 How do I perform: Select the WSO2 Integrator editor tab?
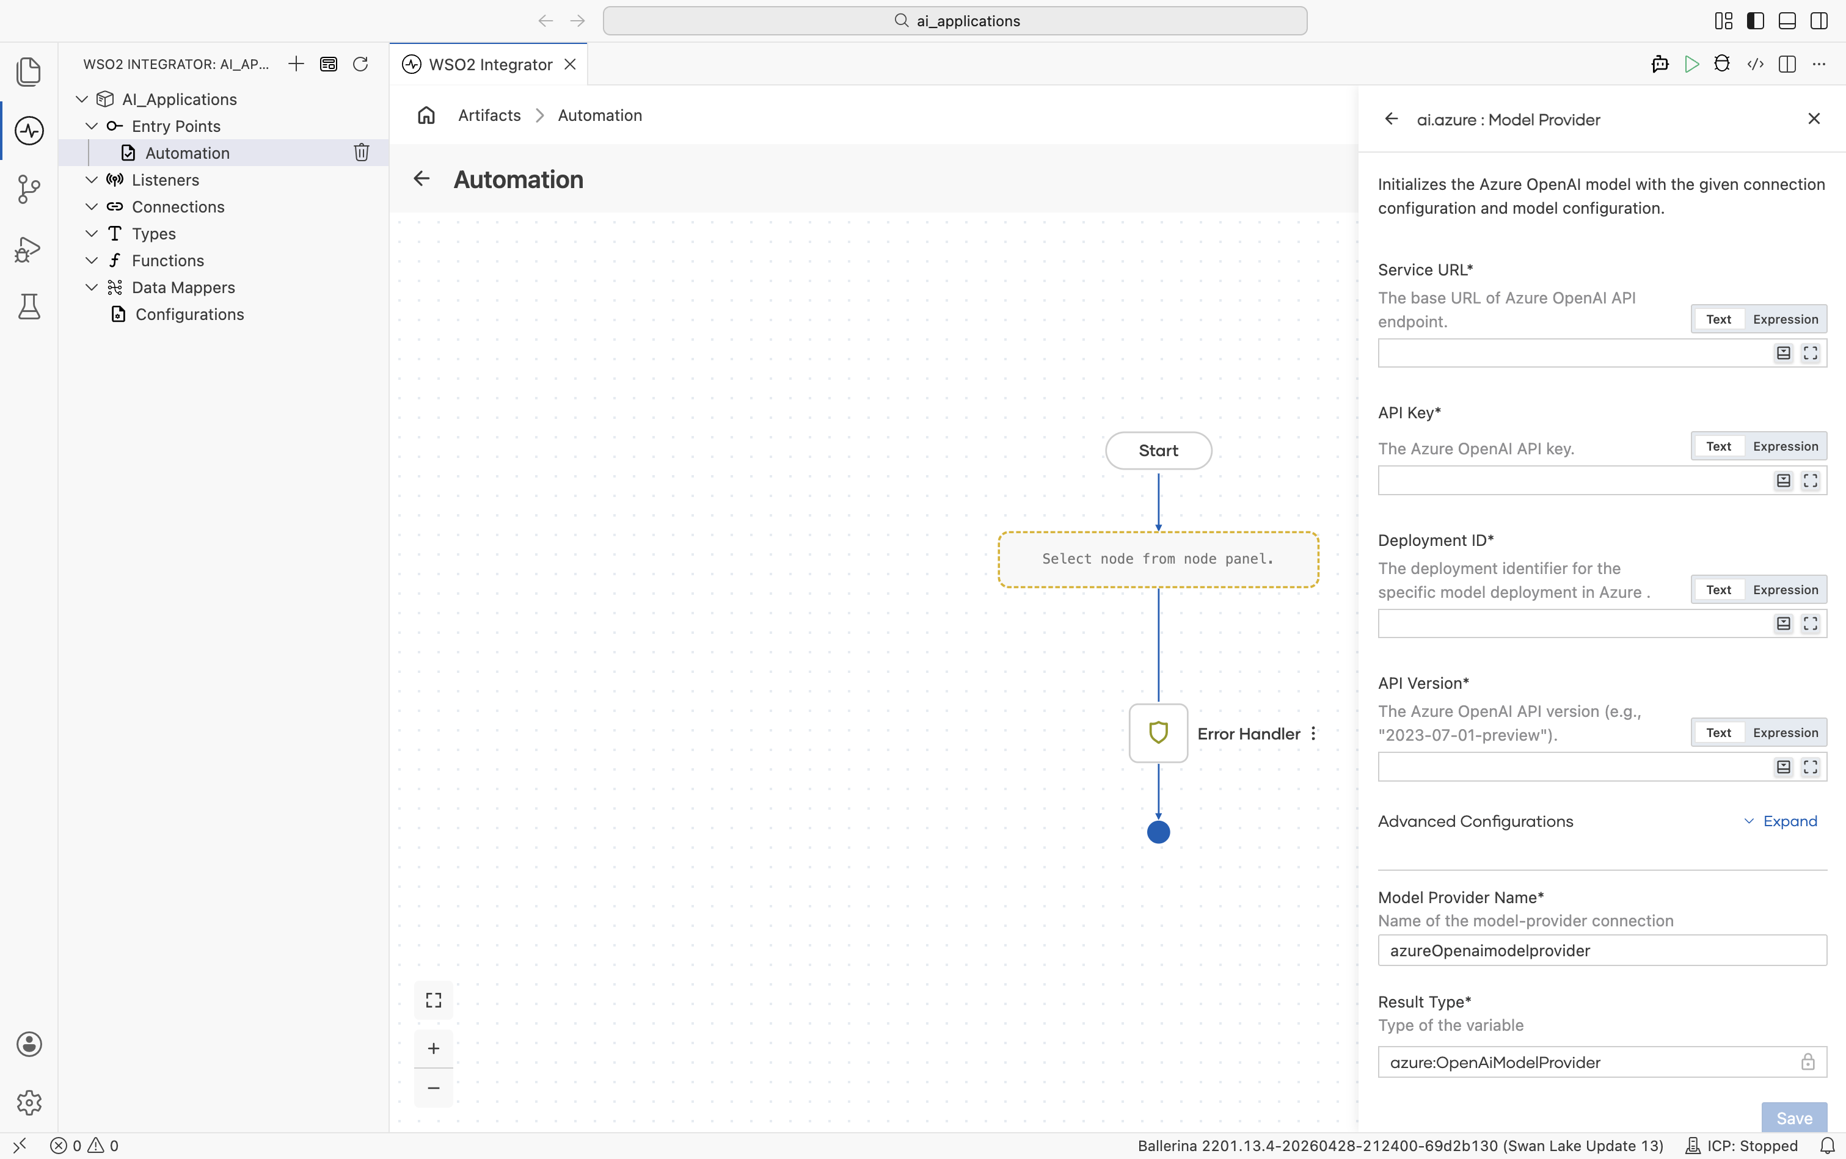coord(489,64)
